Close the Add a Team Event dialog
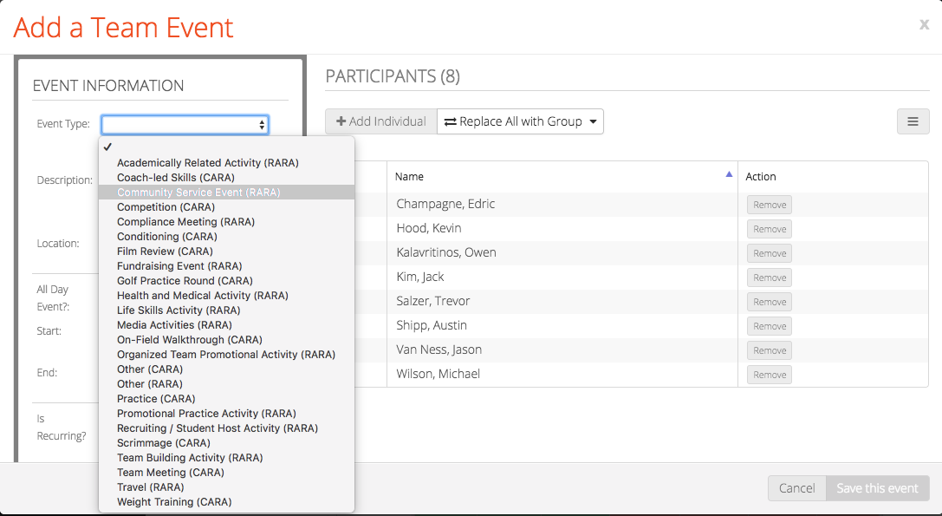The width and height of the screenshot is (942, 516). point(924,24)
